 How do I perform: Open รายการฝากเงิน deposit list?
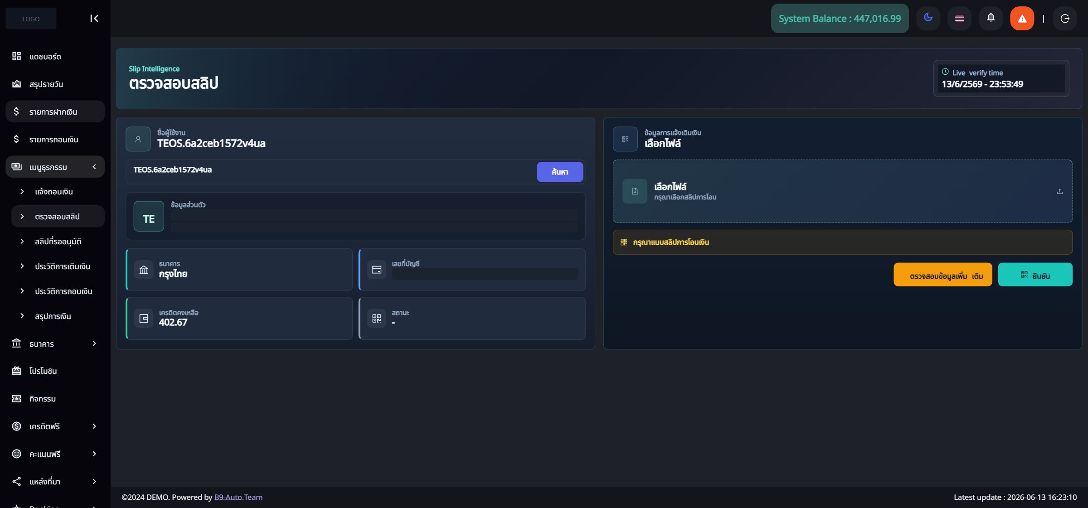coord(55,111)
